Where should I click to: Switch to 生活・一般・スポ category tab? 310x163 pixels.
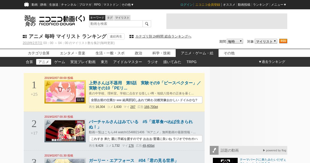click(110, 53)
